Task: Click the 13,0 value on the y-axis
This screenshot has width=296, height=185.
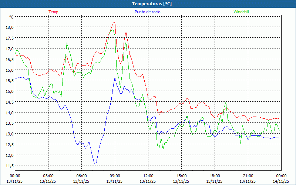Action: click(9, 134)
